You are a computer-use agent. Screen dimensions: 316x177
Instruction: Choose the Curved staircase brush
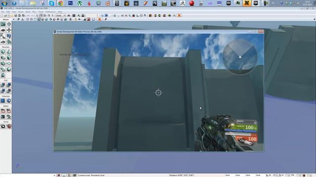coord(3,58)
